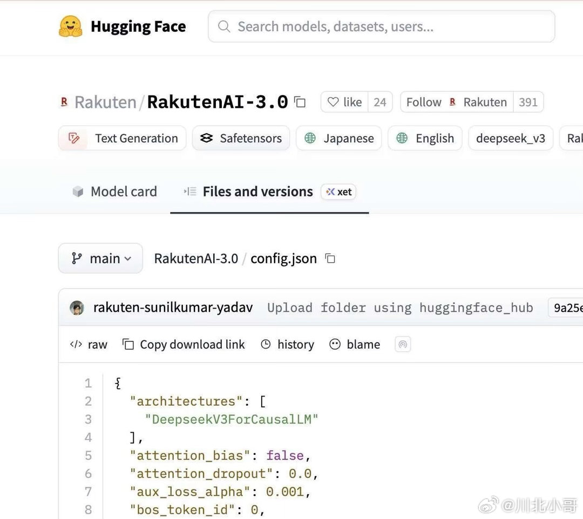Open the blame view
Screen dimensions: 583x519
355,344
